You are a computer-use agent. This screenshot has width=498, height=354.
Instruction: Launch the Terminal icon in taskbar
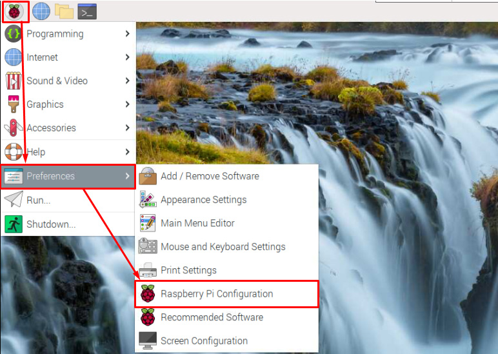click(x=87, y=11)
